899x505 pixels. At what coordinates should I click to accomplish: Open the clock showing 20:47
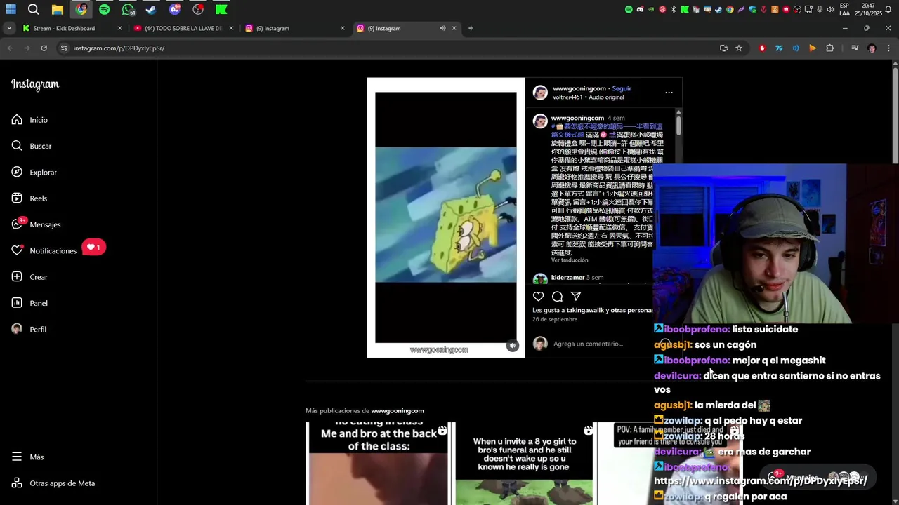click(x=868, y=9)
